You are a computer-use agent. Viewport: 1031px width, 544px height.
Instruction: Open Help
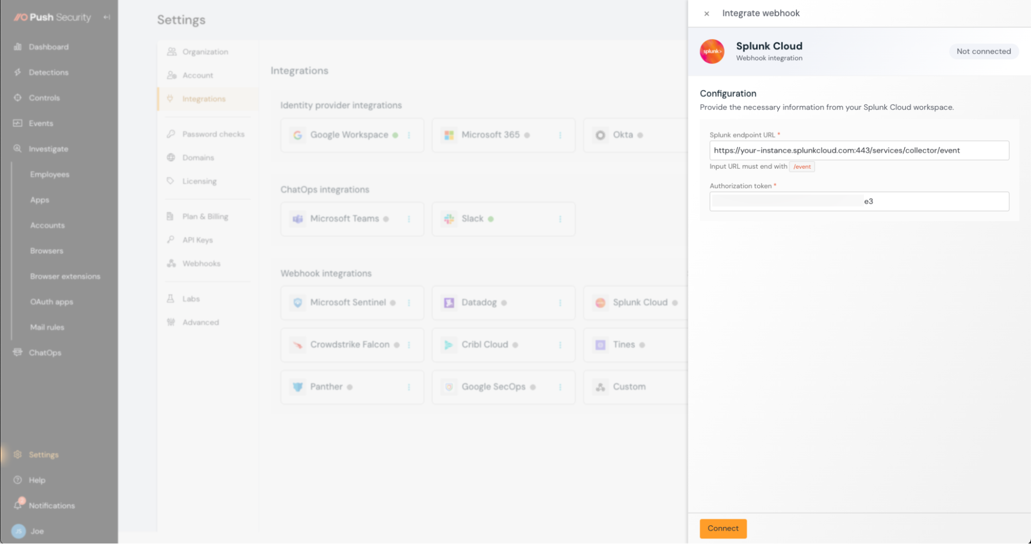click(37, 480)
